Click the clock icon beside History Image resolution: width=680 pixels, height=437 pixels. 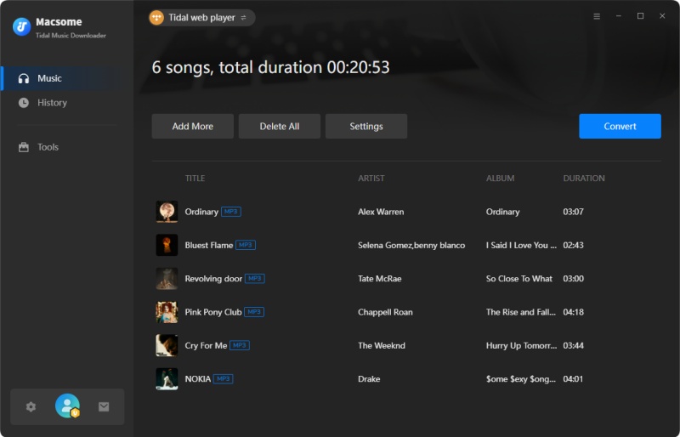point(24,103)
